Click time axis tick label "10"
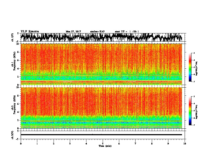 185,144
